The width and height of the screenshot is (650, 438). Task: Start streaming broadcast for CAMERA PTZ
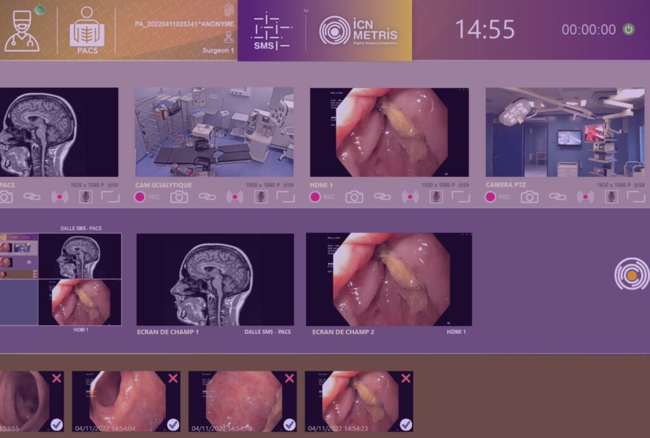(x=585, y=197)
